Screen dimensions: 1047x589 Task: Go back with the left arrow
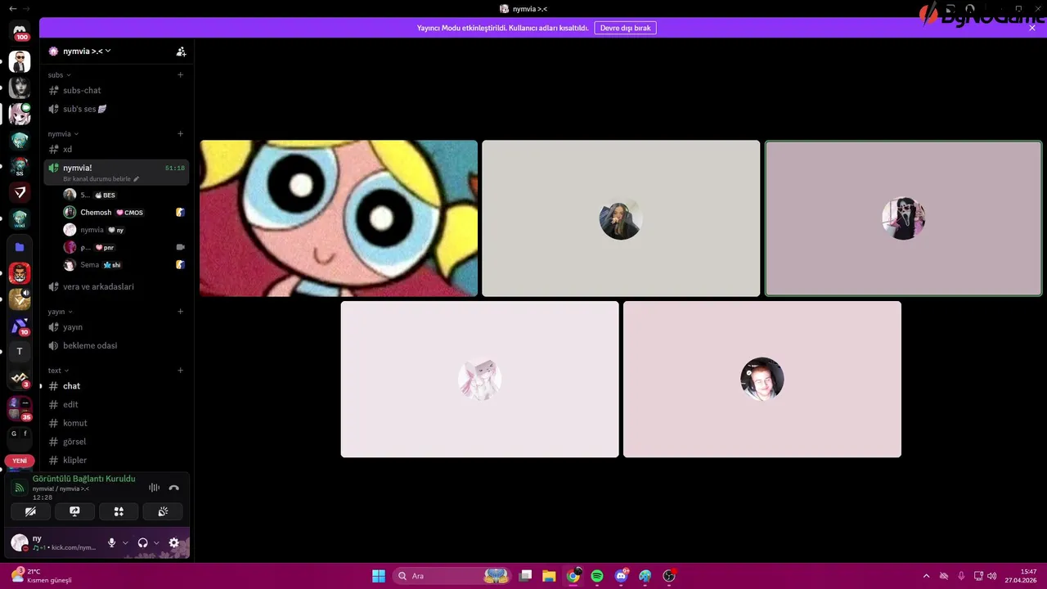[x=12, y=8]
